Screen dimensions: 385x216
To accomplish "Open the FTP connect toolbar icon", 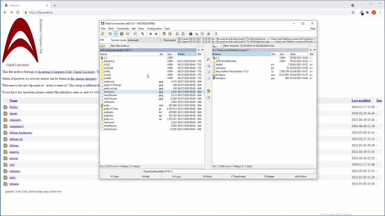I will [x=177, y=34].
